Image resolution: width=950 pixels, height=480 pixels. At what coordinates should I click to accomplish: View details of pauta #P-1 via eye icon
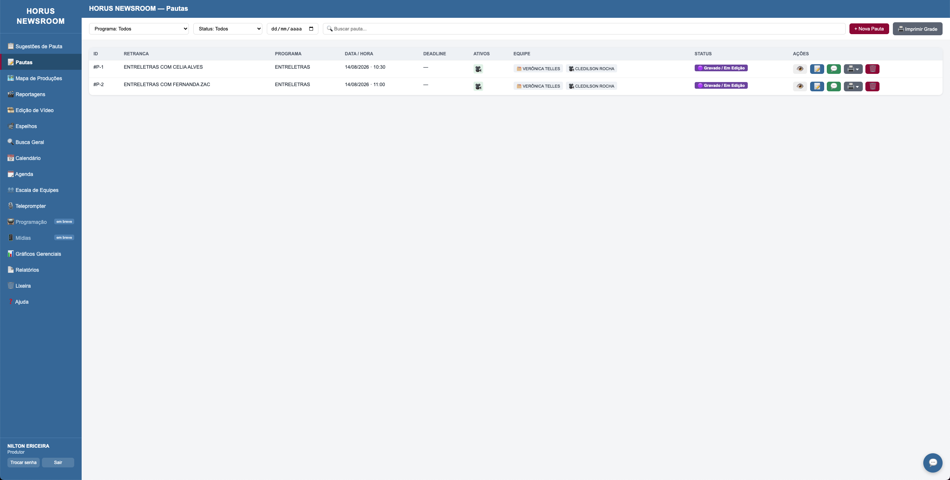(x=800, y=69)
